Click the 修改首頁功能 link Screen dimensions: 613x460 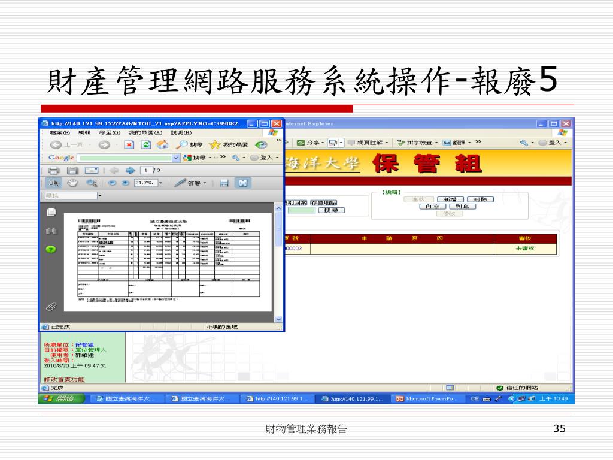click(x=64, y=379)
